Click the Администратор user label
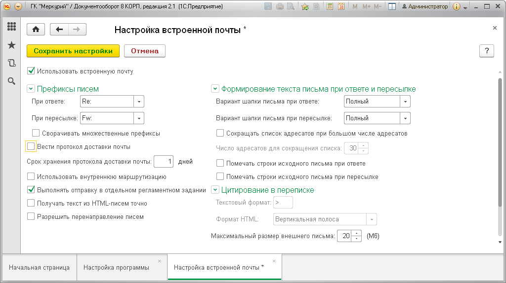The height and width of the screenshot is (283, 506). click(424, 6)
